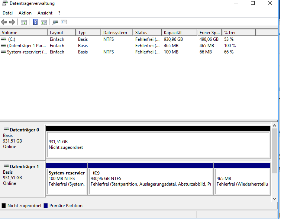Sort by the % frei column header
The image size is (281, 219).
pyautogui.click(x=239, y=33)
